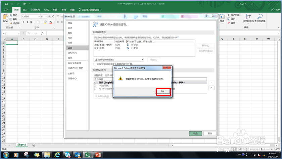Open the underline style dropdown arrow

click(34, 22)
